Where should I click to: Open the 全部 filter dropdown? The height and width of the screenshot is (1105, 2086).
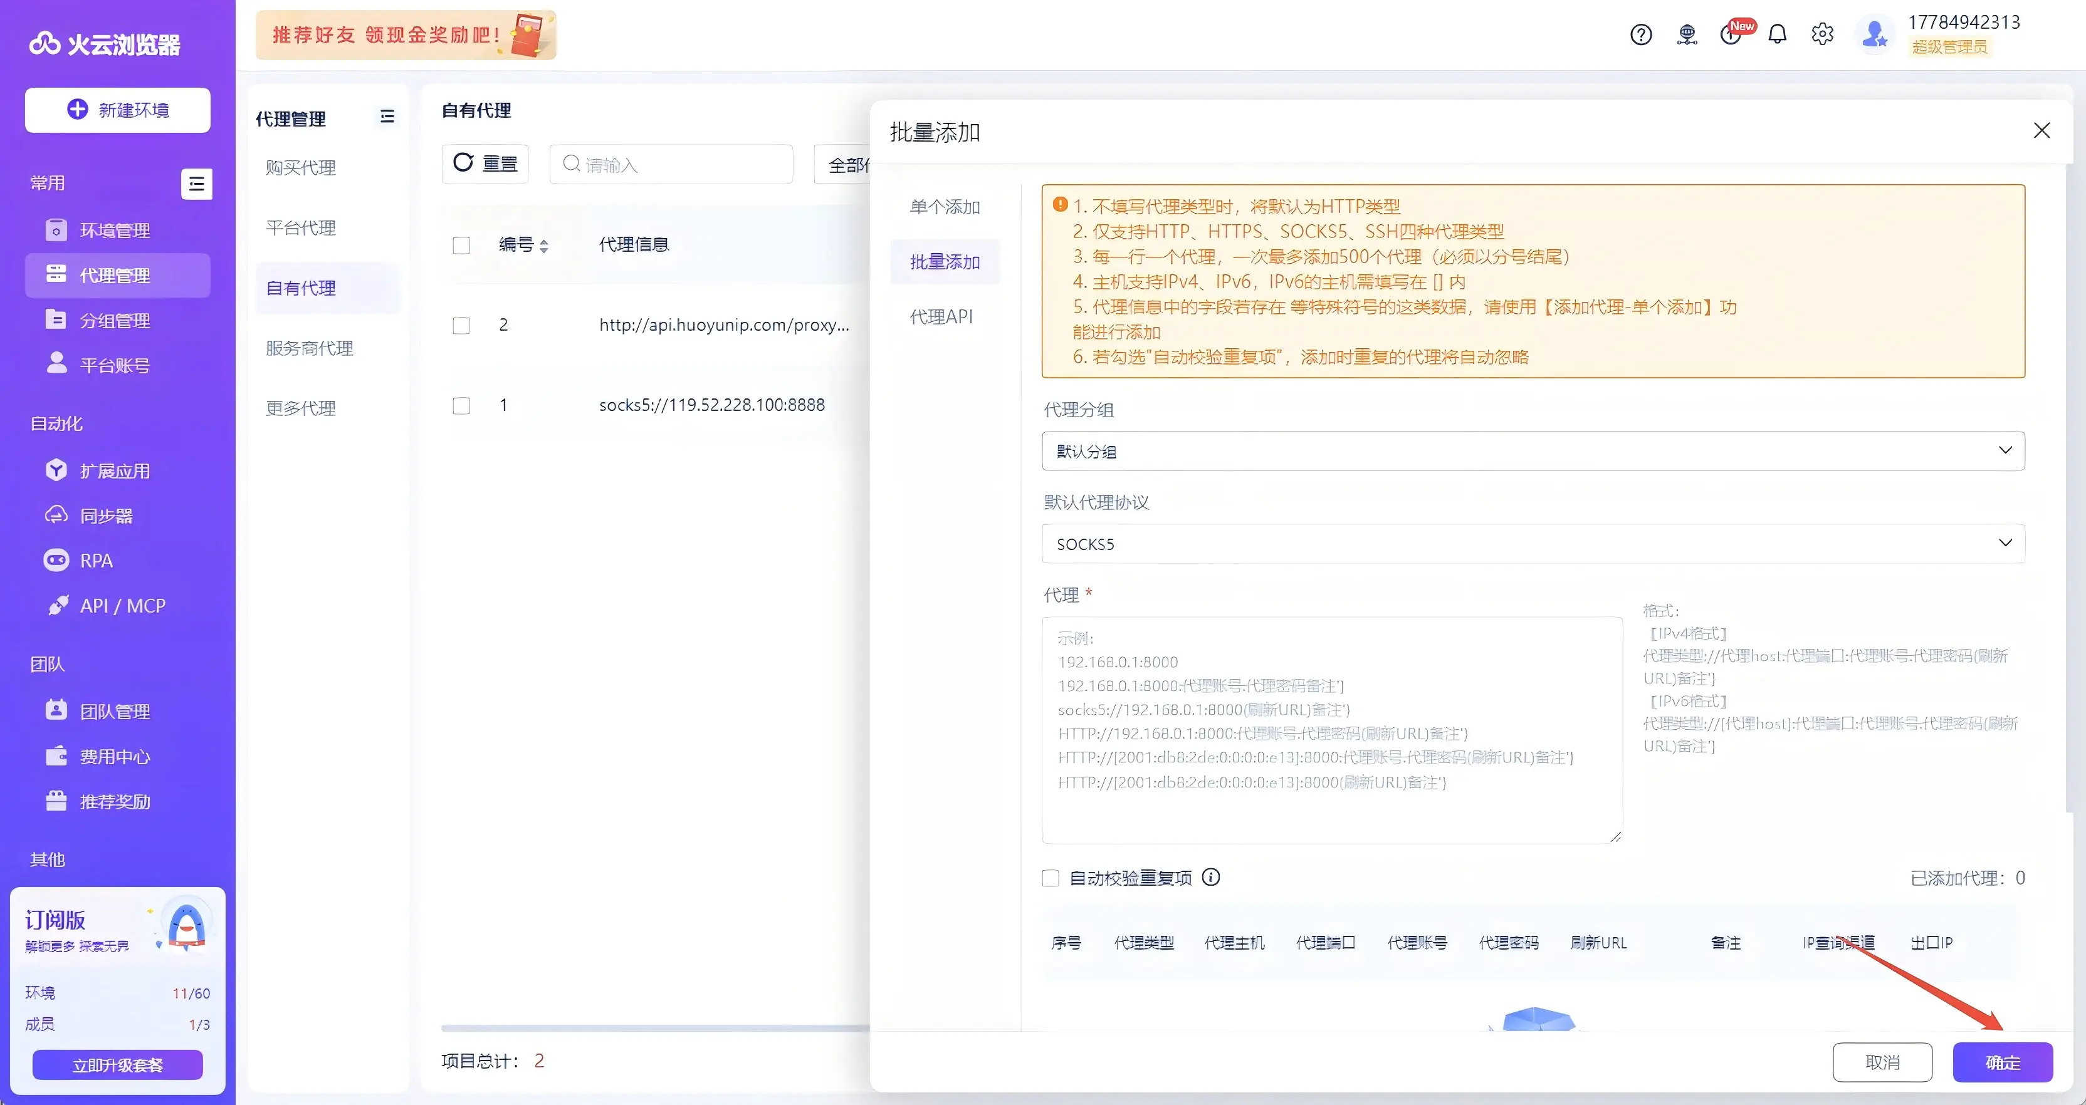click(842, 165)
